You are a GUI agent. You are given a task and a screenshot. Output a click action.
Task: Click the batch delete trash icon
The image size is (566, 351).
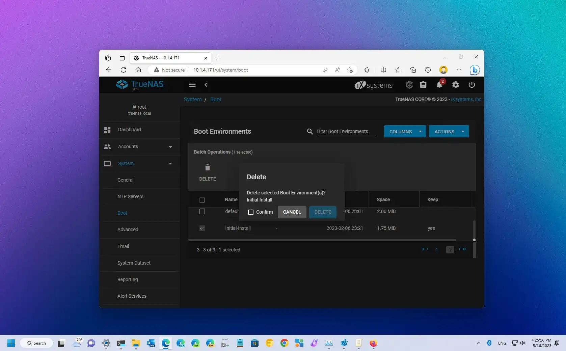[x=207, y=168]
